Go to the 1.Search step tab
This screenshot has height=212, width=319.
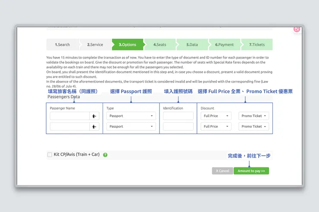(x=63, y=45)
